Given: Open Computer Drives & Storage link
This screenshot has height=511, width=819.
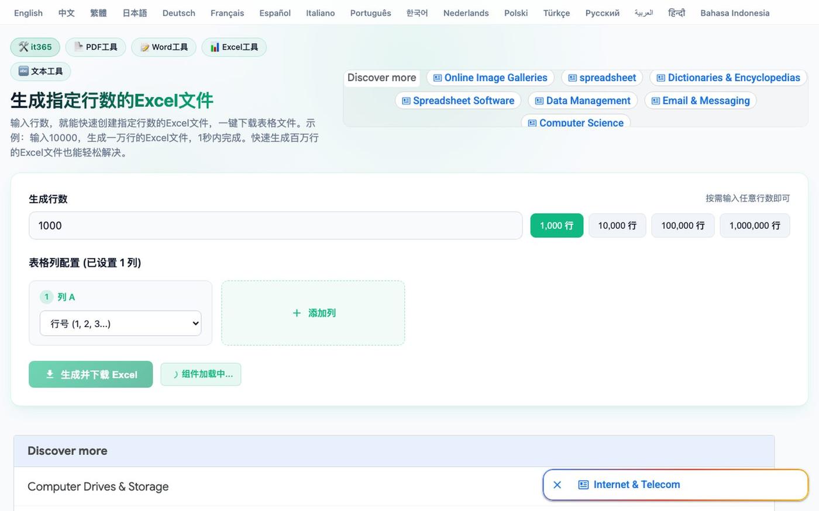Looking at the screenshot, I should point(98,486).
